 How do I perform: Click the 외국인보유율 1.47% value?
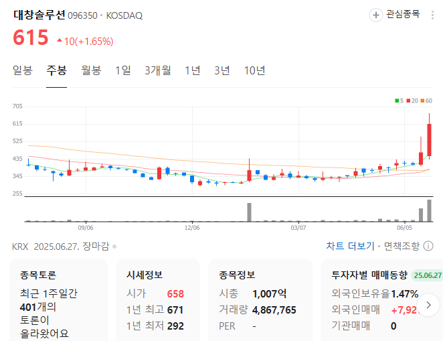tap(405, 294)
